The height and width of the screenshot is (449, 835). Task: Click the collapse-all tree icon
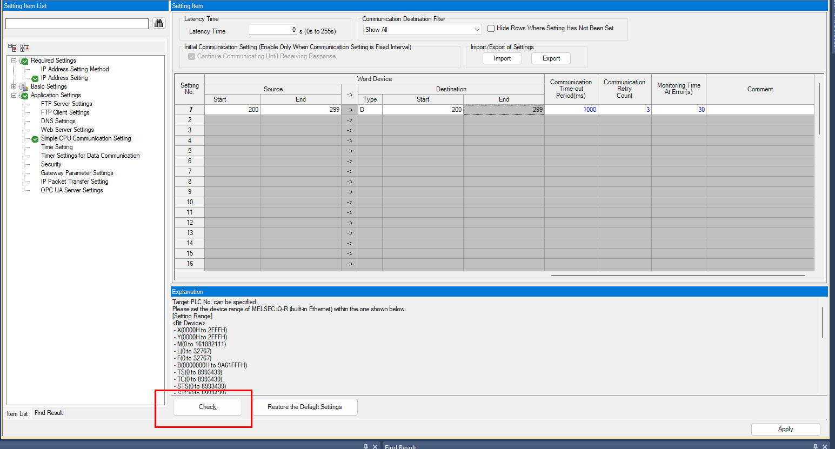(x=24, y=48)
